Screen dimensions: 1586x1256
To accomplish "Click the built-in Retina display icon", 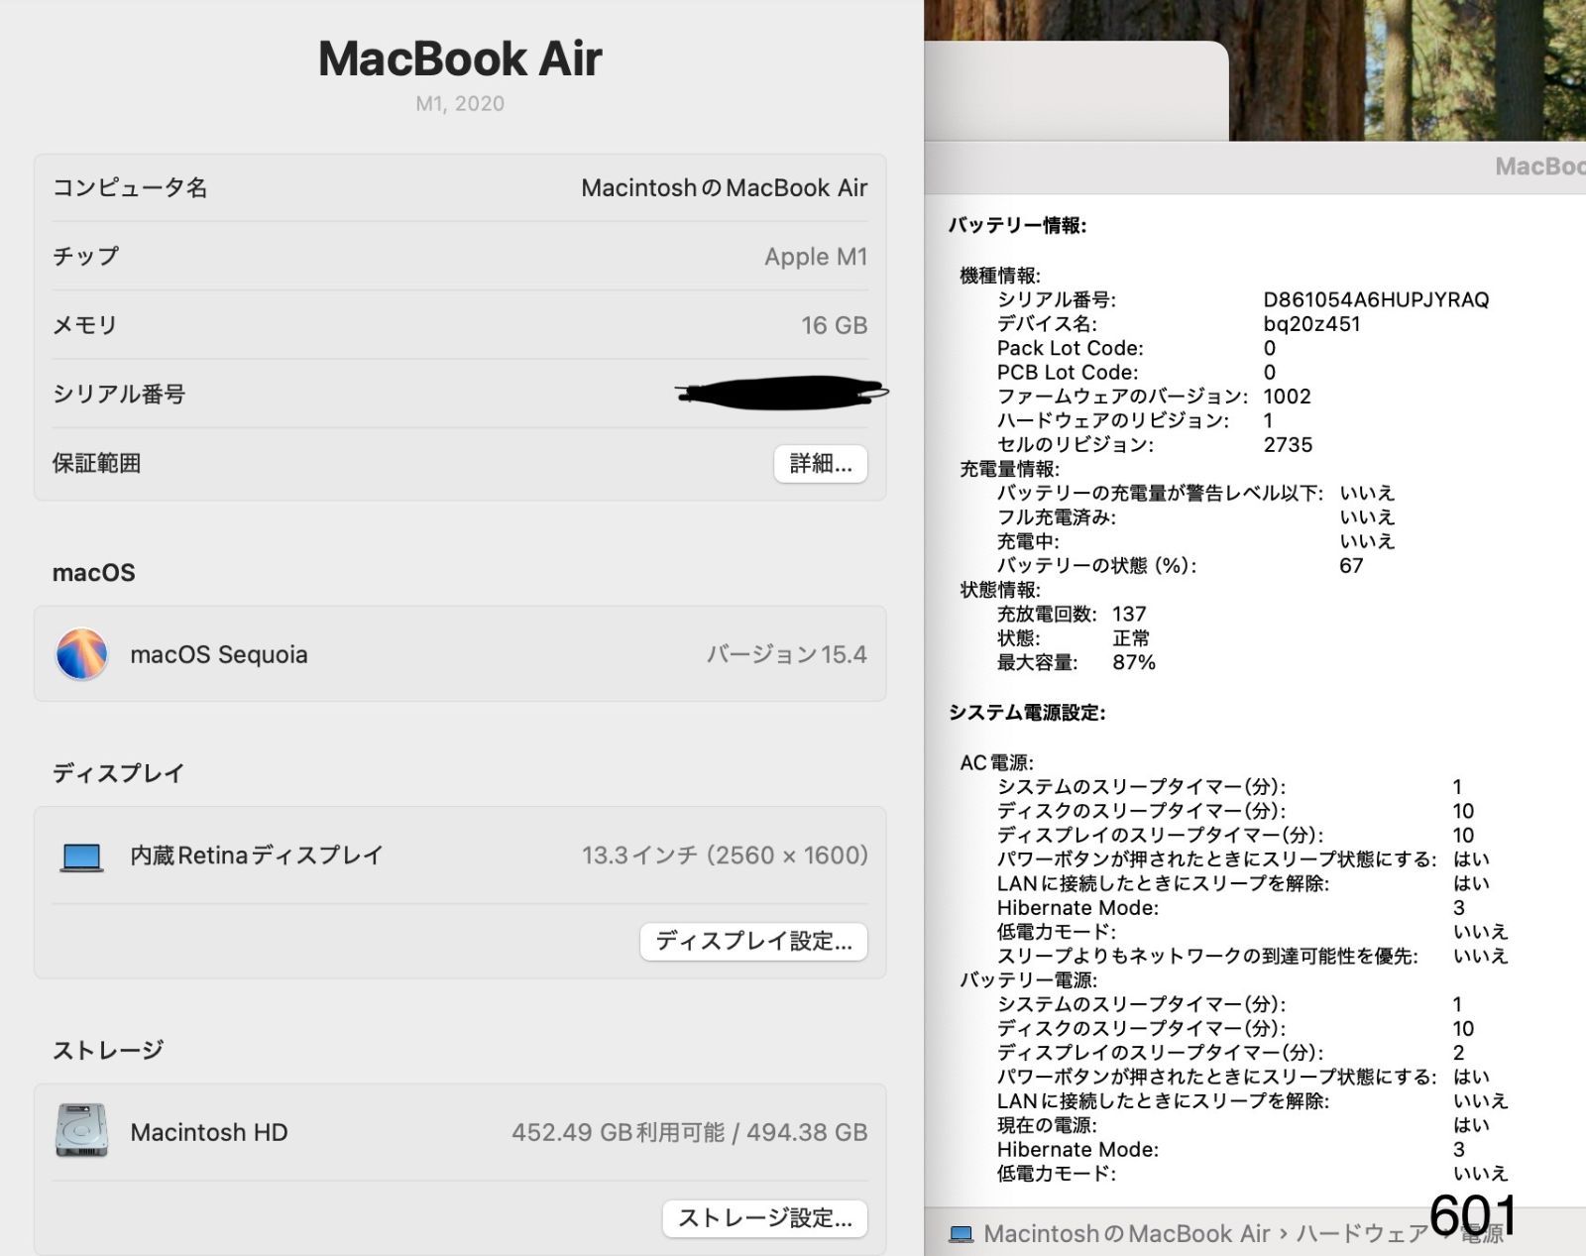I will 82,855.
